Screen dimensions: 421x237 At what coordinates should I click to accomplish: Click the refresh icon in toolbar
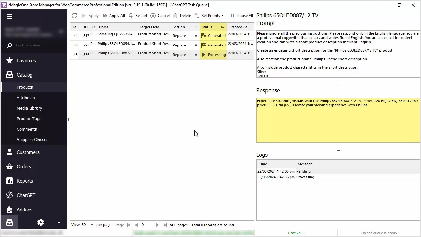point(74,16)
